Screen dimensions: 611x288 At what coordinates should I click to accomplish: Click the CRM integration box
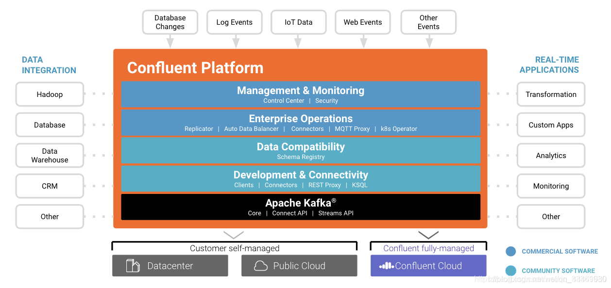pos(50,186)
